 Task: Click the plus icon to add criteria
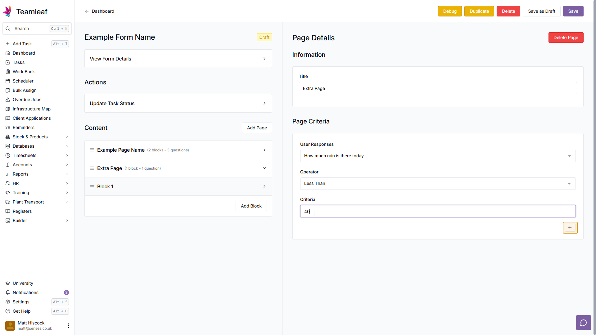pos(570,228)
